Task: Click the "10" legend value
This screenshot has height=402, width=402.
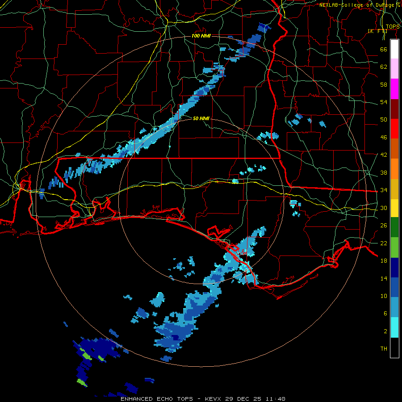Action: pyautogui.click(x=384, y=296)
